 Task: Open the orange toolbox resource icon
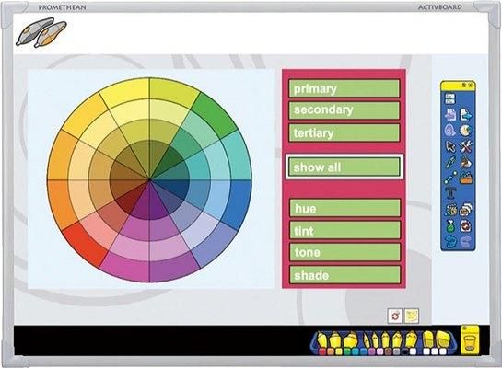click(x=466, y=178)
